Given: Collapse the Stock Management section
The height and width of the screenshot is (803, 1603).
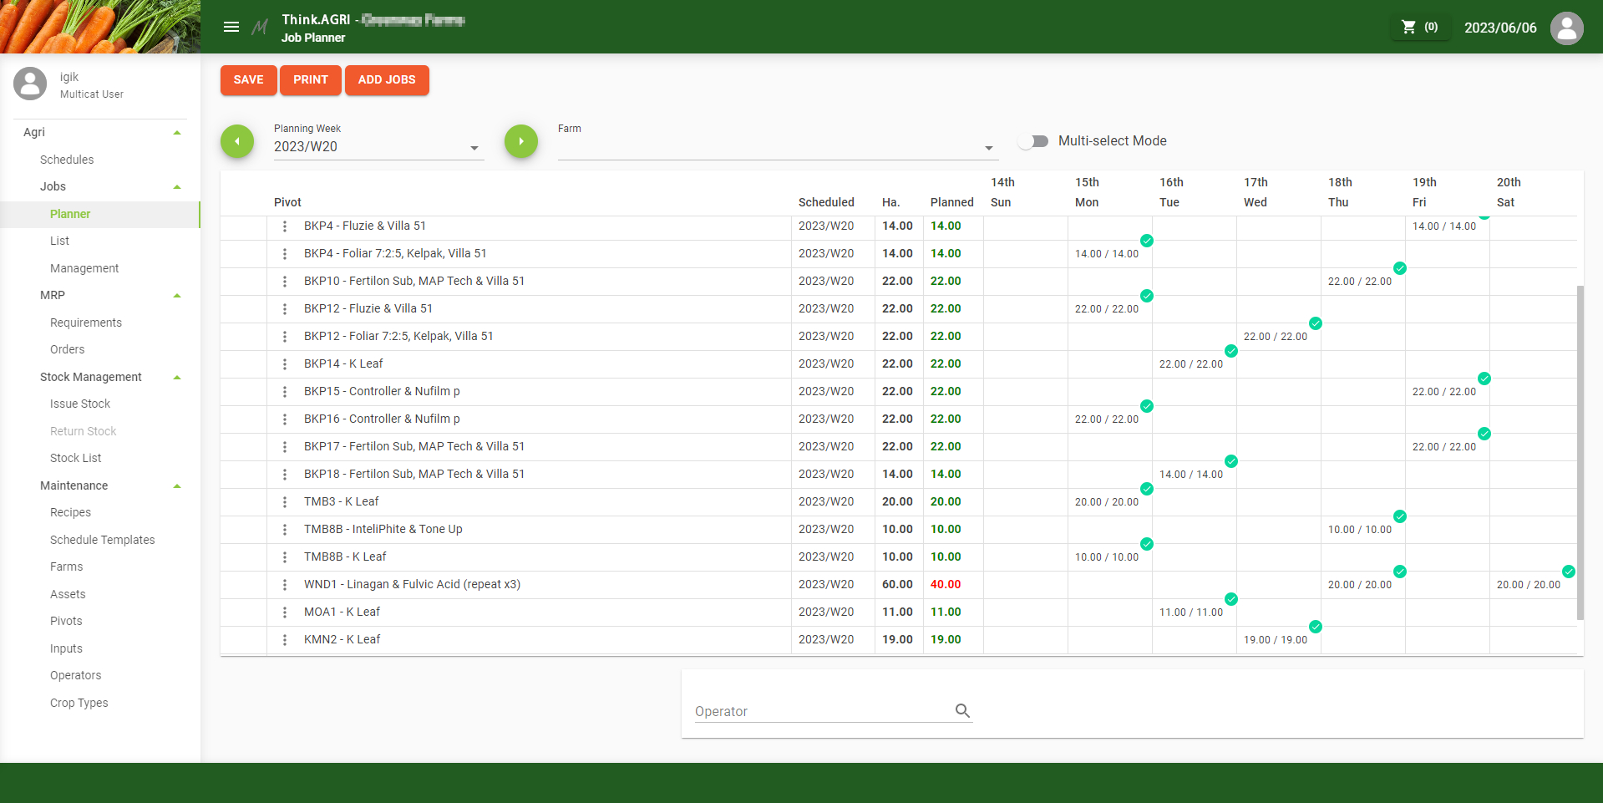Looking at the screenshot, I should 177,378.
